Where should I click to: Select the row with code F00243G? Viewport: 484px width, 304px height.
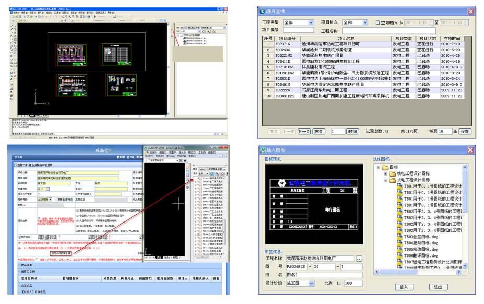point(364,50)
